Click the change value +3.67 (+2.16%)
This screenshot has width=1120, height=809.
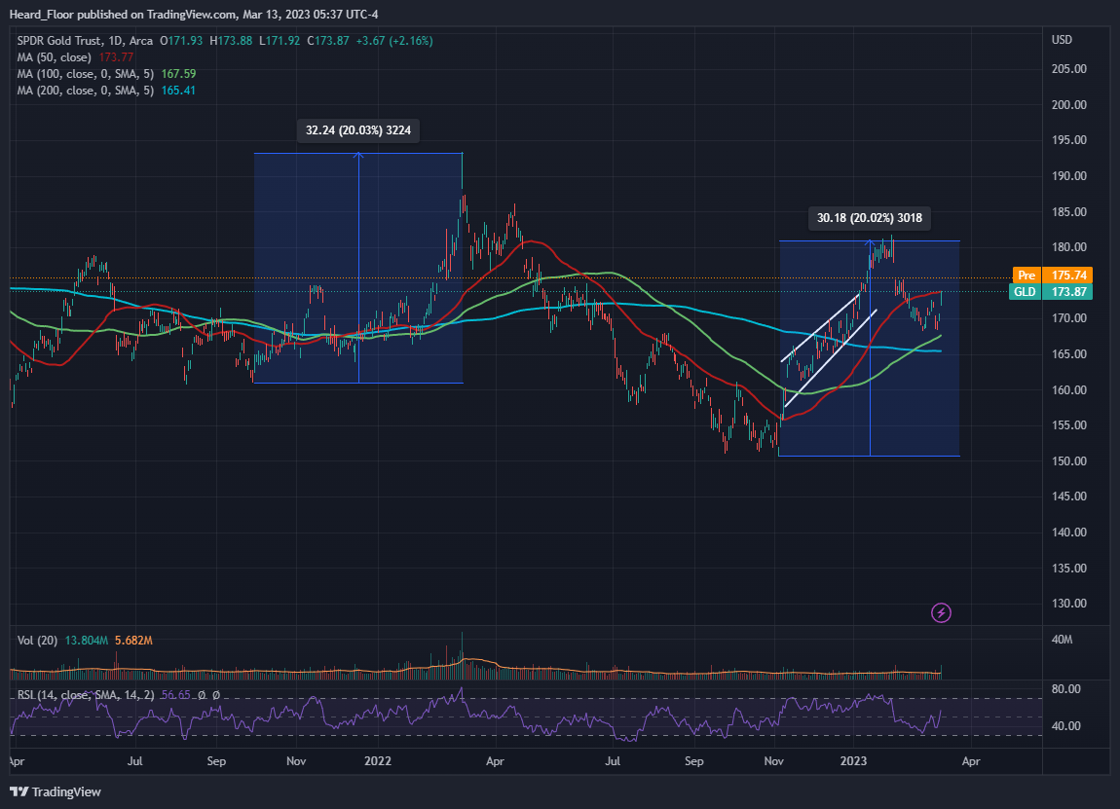[x=394, y=41]
